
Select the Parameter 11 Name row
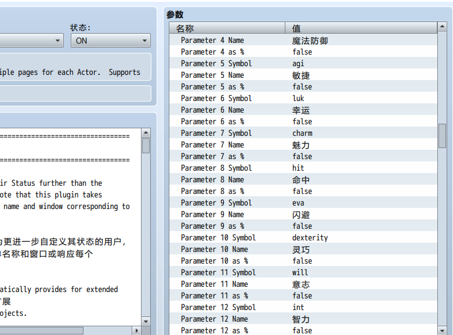click(303, 284)
